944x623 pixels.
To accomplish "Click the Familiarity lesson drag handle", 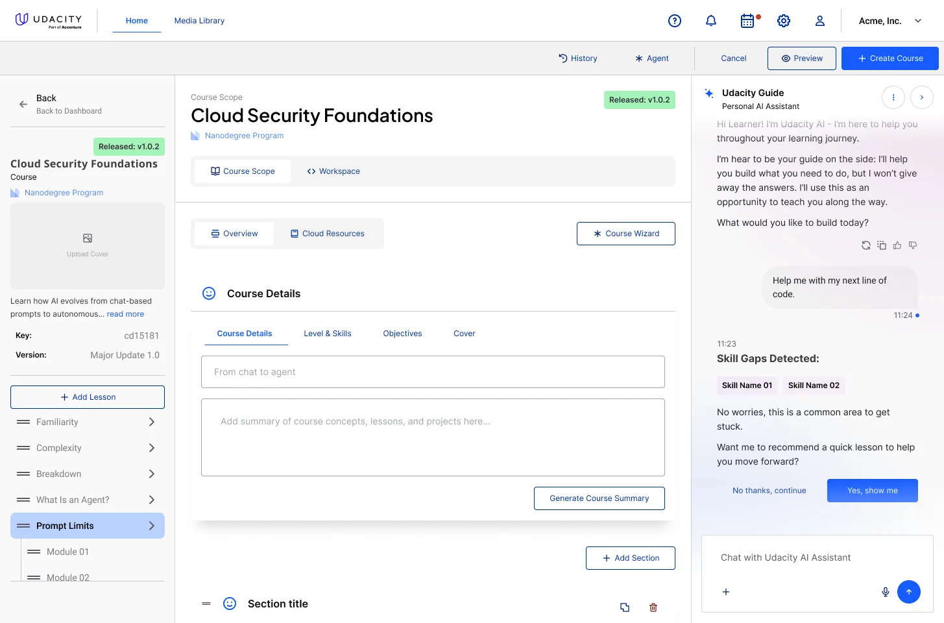I will pos(23,422).
